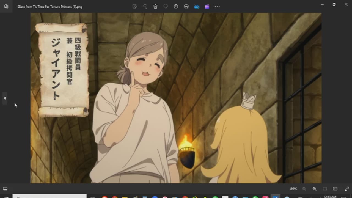
Task: Open the Photos gallery icon beside the filename
Action: [6, 7]
